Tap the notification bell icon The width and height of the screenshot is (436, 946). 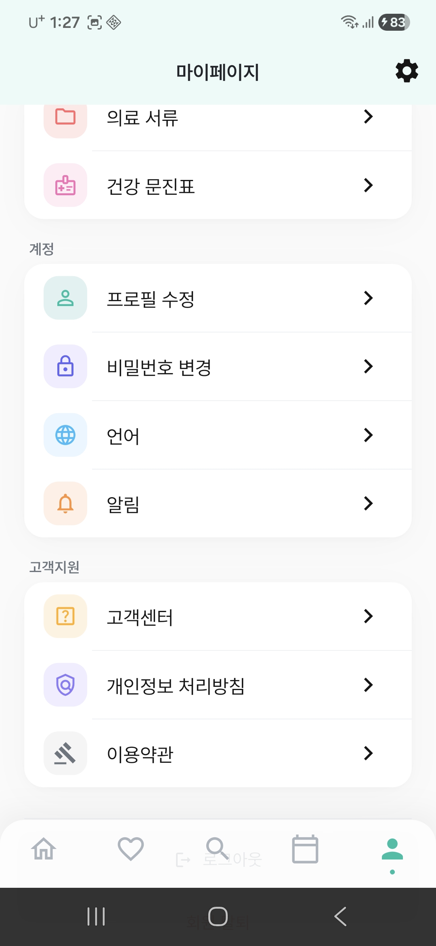pyautogui.click(x=65, y=503)
